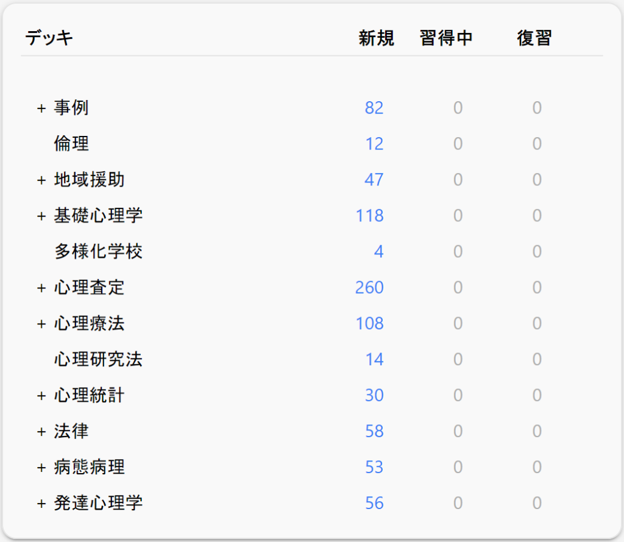Expand the 地域援助 deck

click(x=41, y=180)
